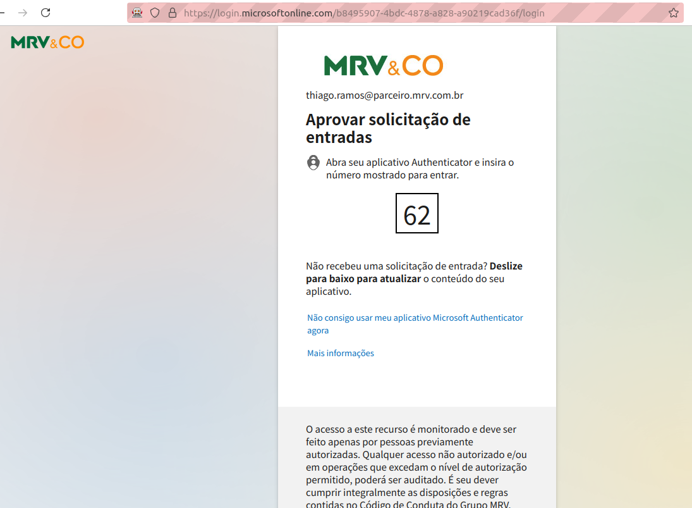Image resolution: width=692 pixels, height=508 pixels.
Task: Bookmark this page with the star icon
Action: click(x=674, y=13)
